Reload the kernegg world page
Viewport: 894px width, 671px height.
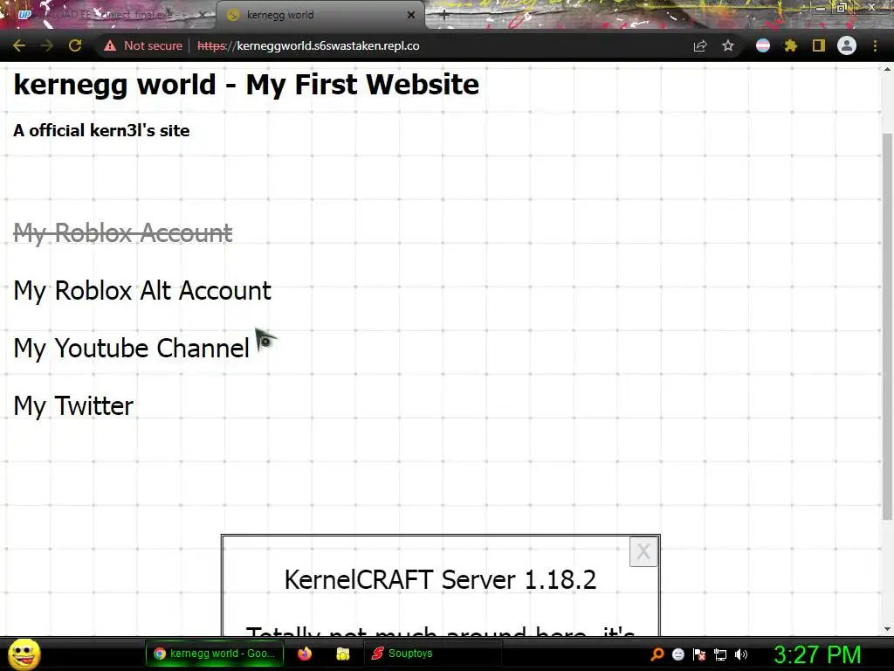point(75,45)
